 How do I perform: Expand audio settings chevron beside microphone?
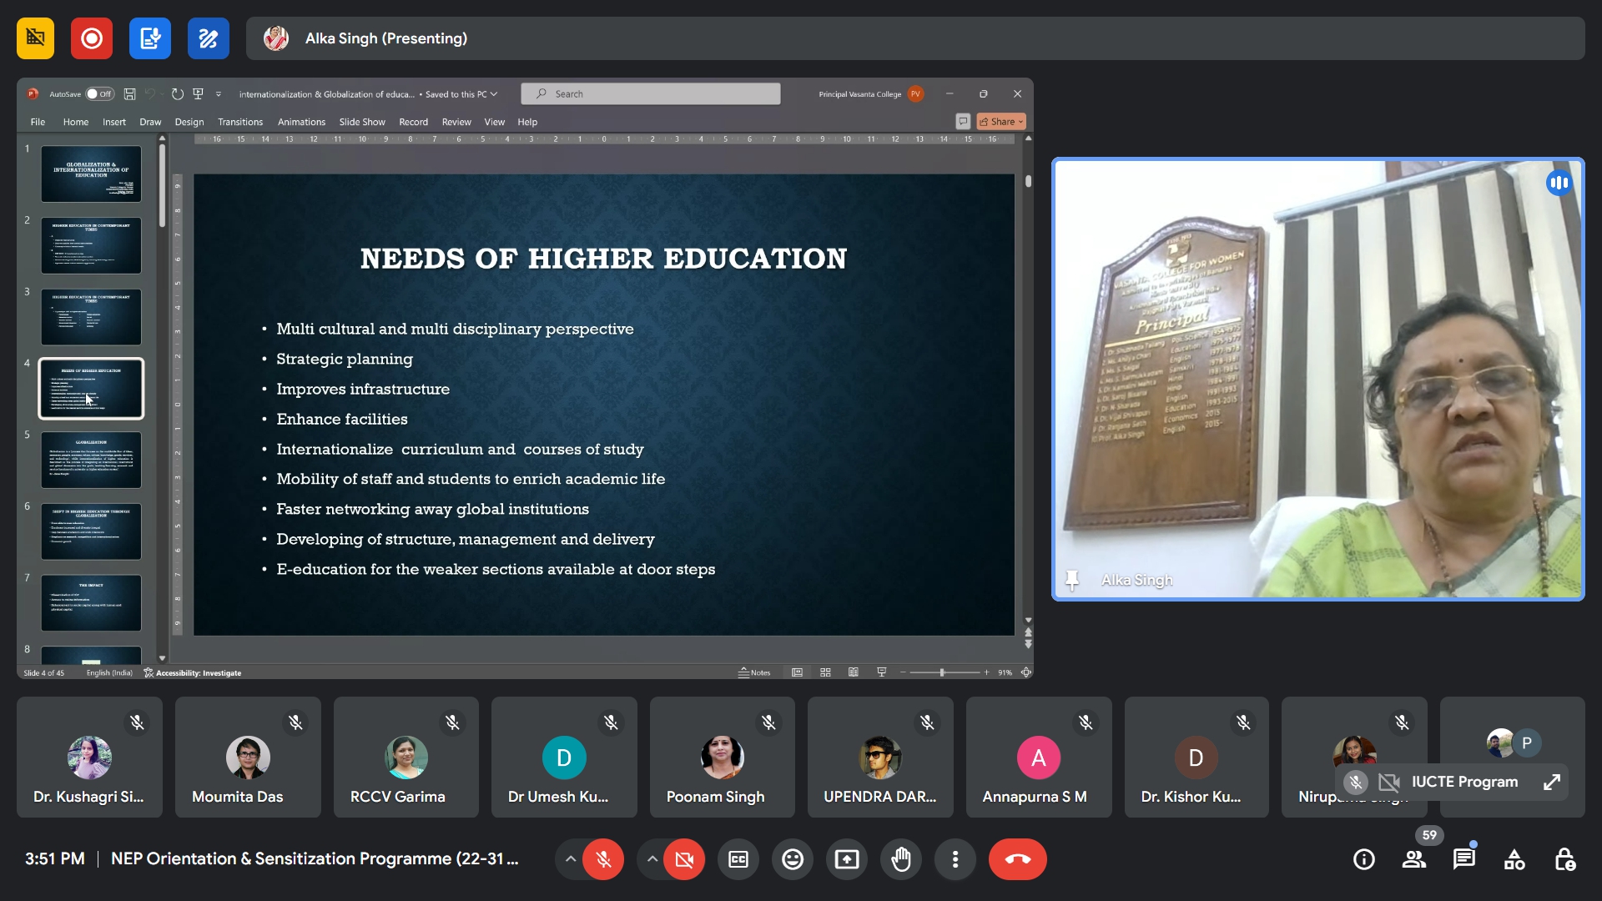(570, 859)
